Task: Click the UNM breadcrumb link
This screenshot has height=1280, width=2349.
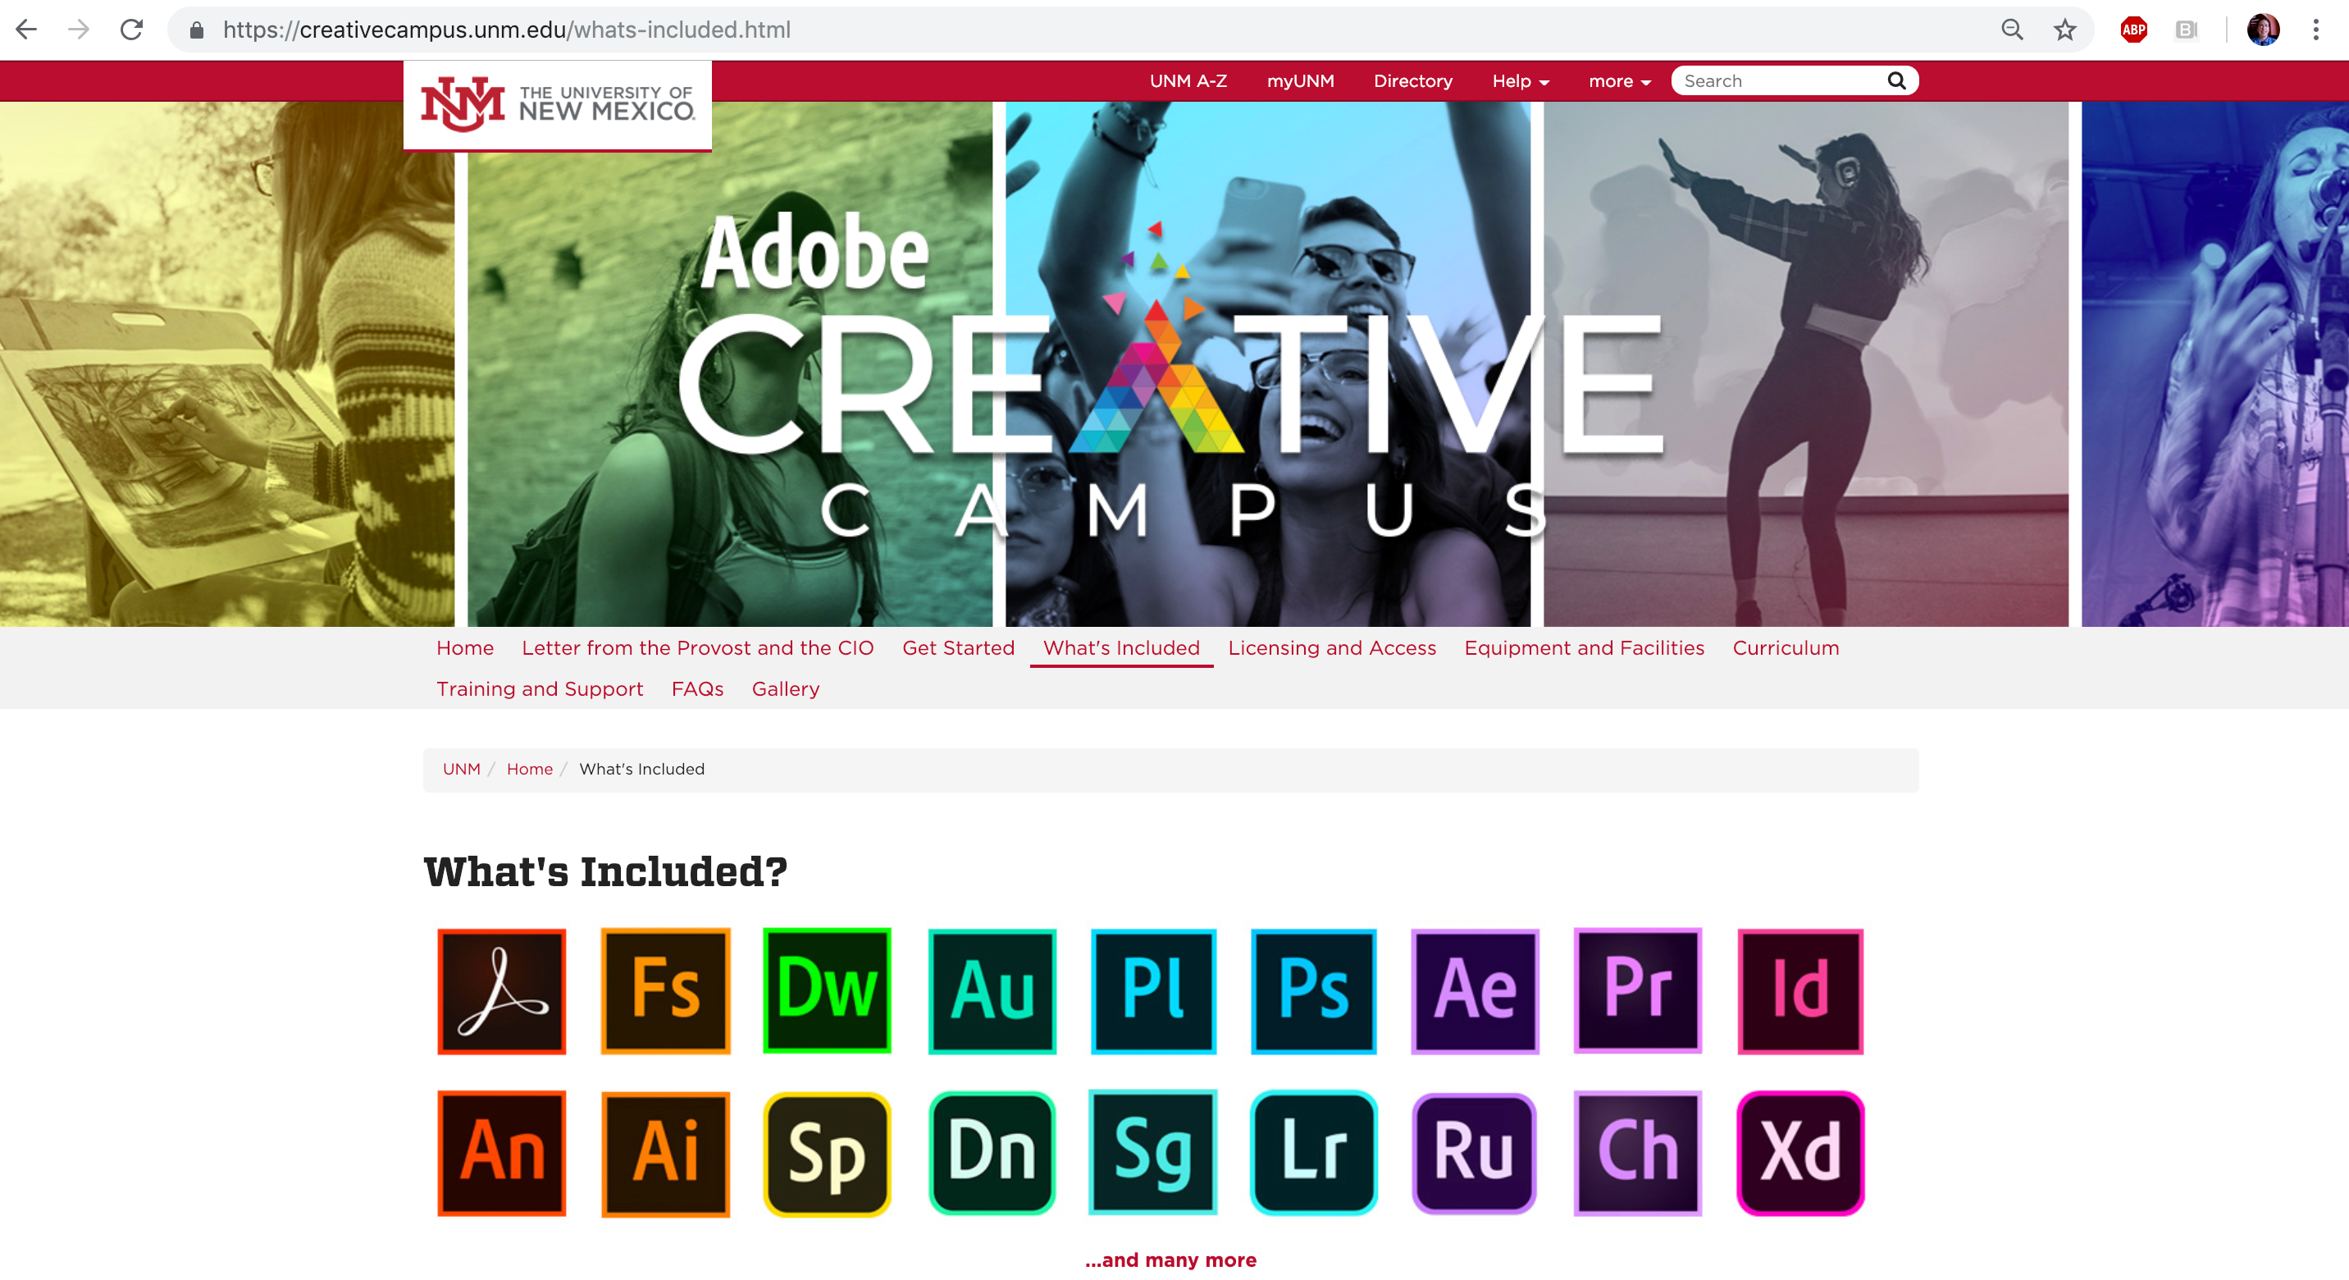Action: coord(462,769)
